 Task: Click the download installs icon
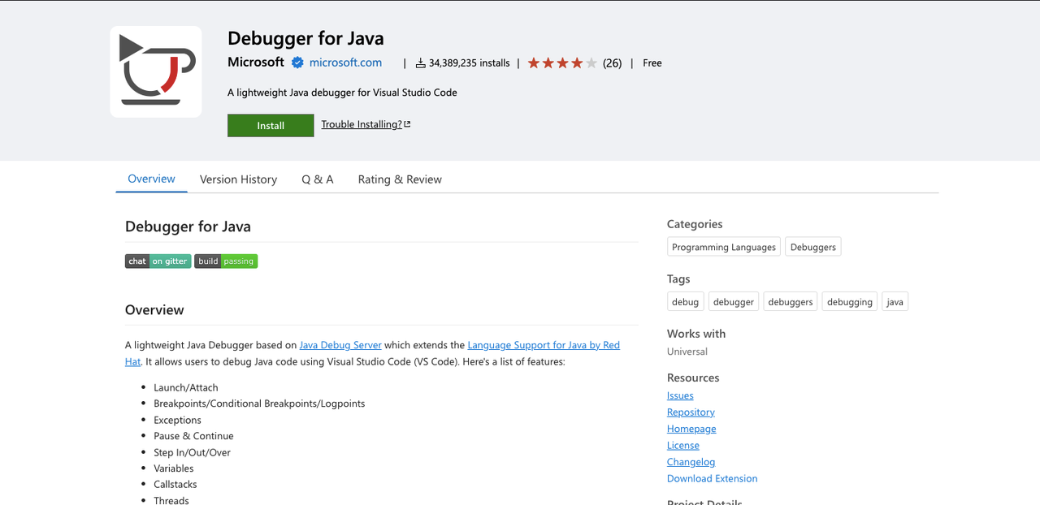point(420,63)
